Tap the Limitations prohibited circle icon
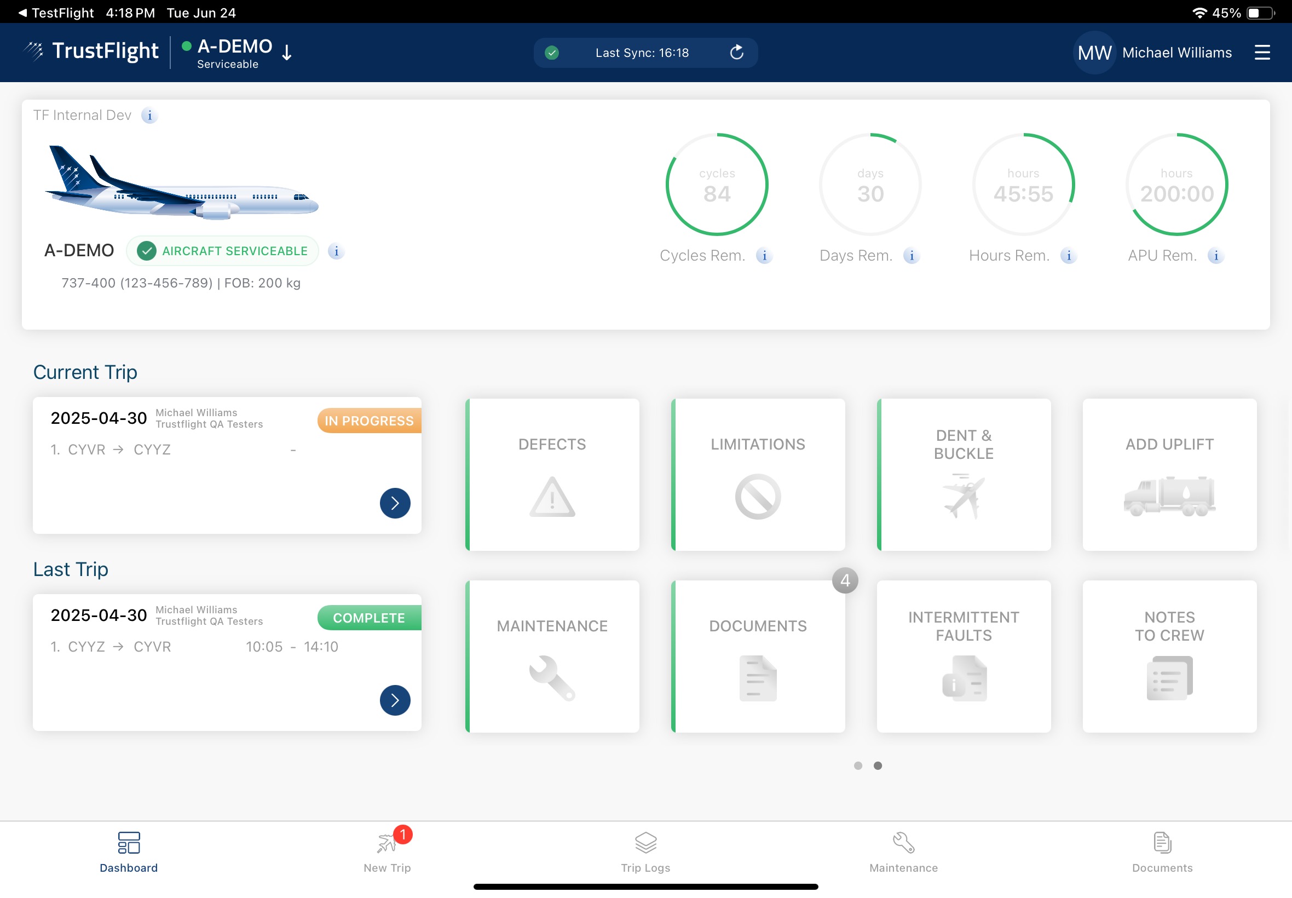The image size is (1292, 898). click(x=758, y=497)
